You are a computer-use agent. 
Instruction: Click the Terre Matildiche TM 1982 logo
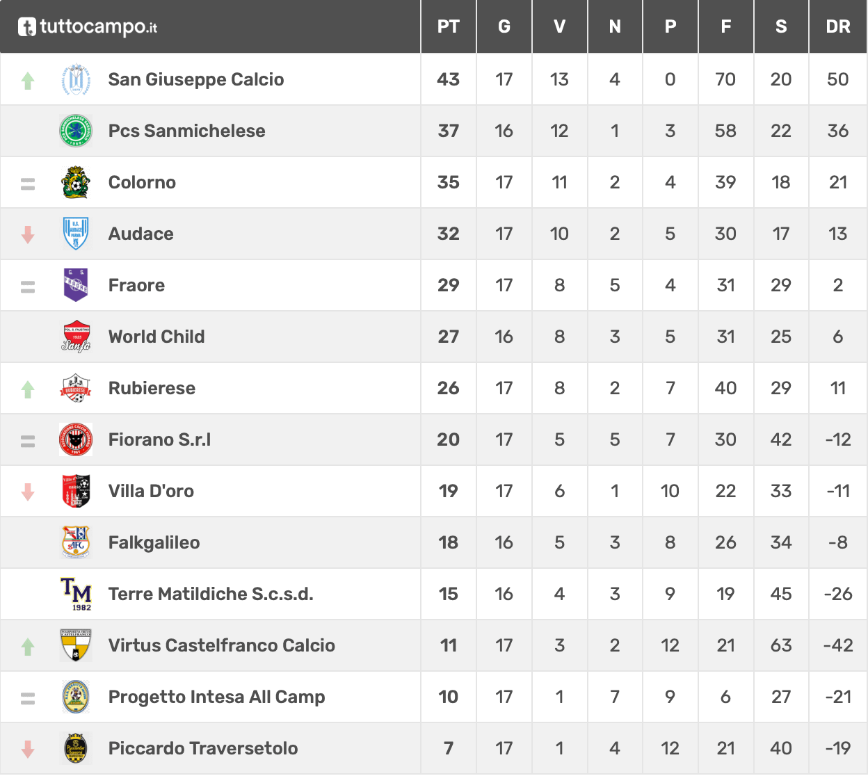click(76, 594)
